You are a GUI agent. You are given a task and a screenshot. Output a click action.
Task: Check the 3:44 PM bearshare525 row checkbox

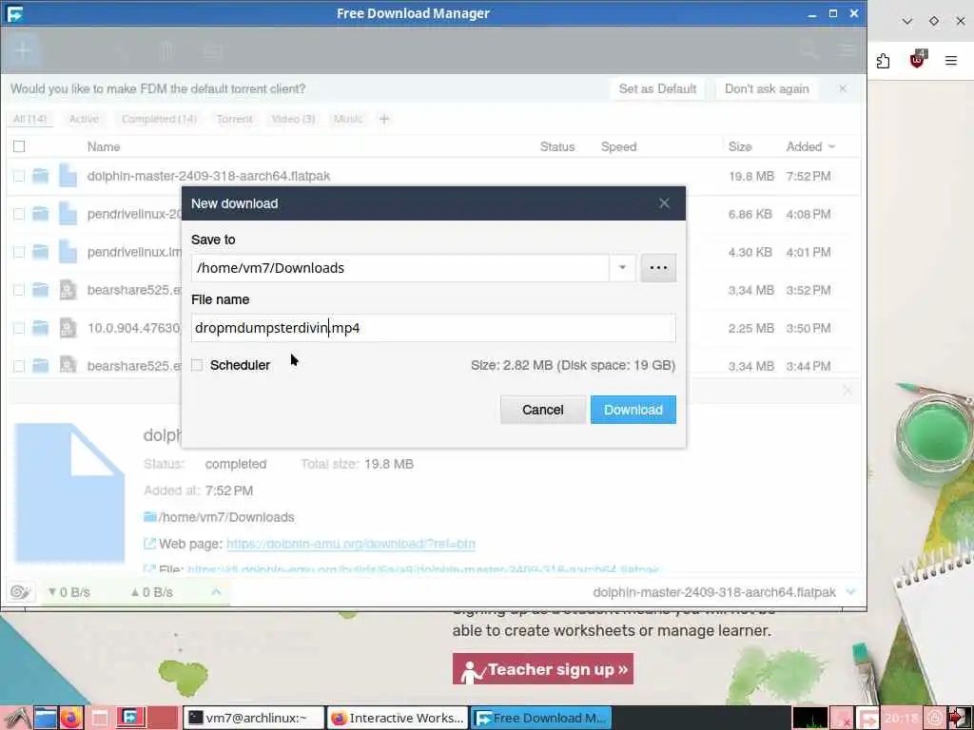[19, 366]
